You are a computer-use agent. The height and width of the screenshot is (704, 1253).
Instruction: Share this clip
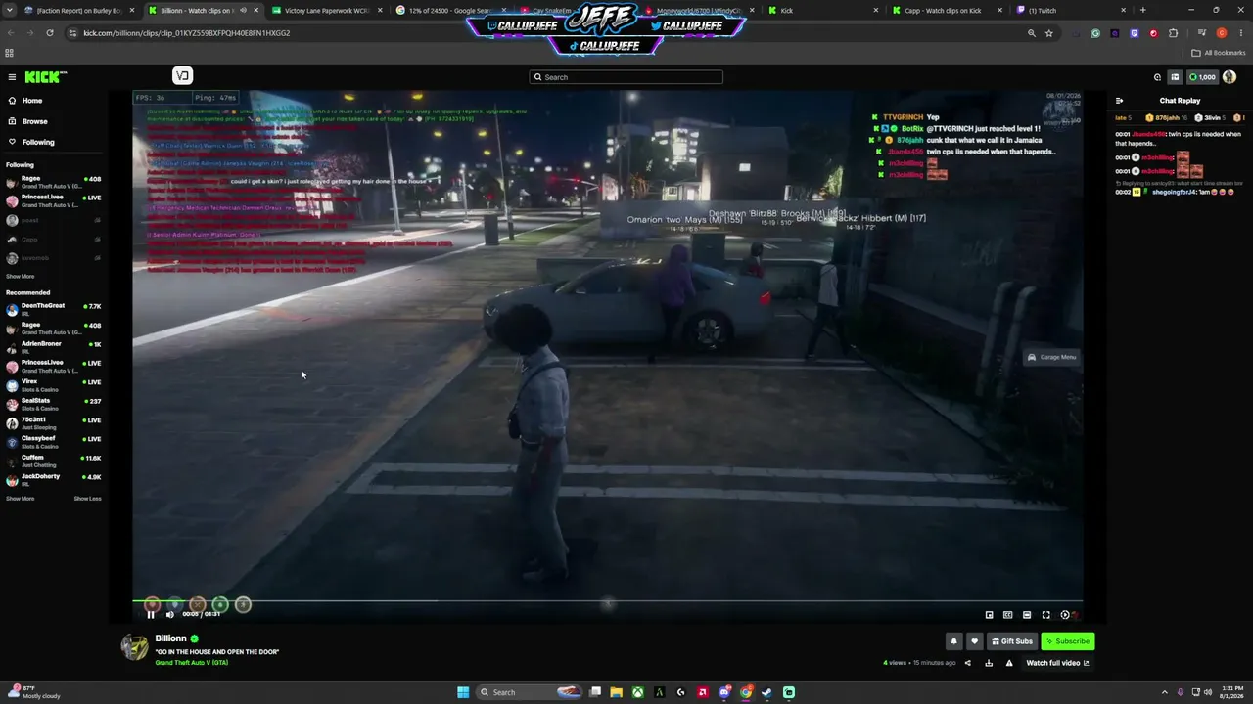[968, 663]
